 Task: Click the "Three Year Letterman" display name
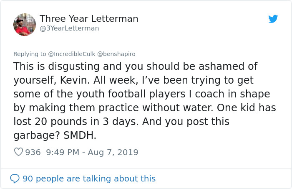tap(89, 19)
